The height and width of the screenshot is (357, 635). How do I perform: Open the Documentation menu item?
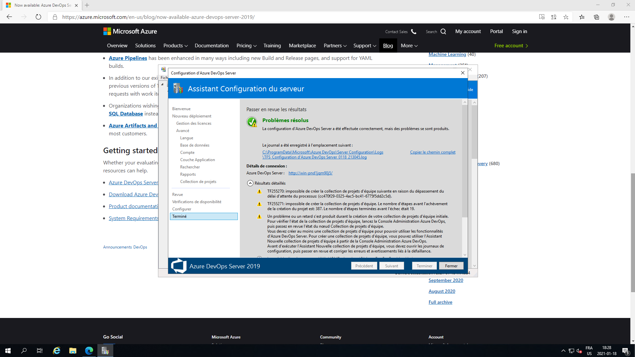click(211, 46)
